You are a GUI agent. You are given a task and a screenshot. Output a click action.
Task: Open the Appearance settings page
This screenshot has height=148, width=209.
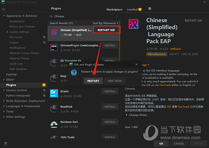click(x=17, y=21)
